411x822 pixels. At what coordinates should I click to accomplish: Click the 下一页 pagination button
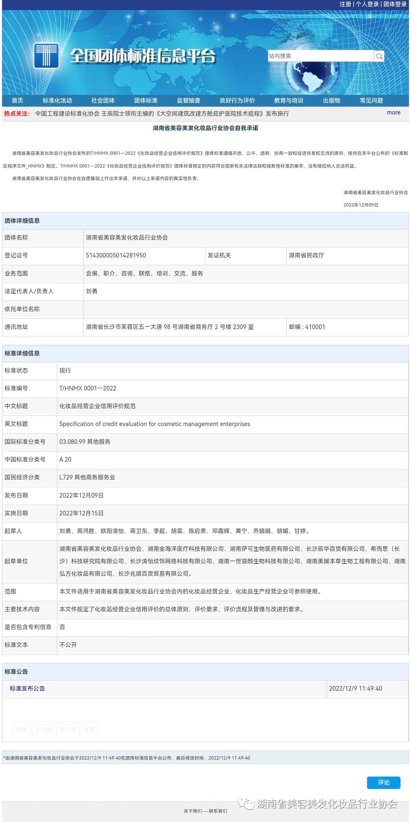coord(68,730)
